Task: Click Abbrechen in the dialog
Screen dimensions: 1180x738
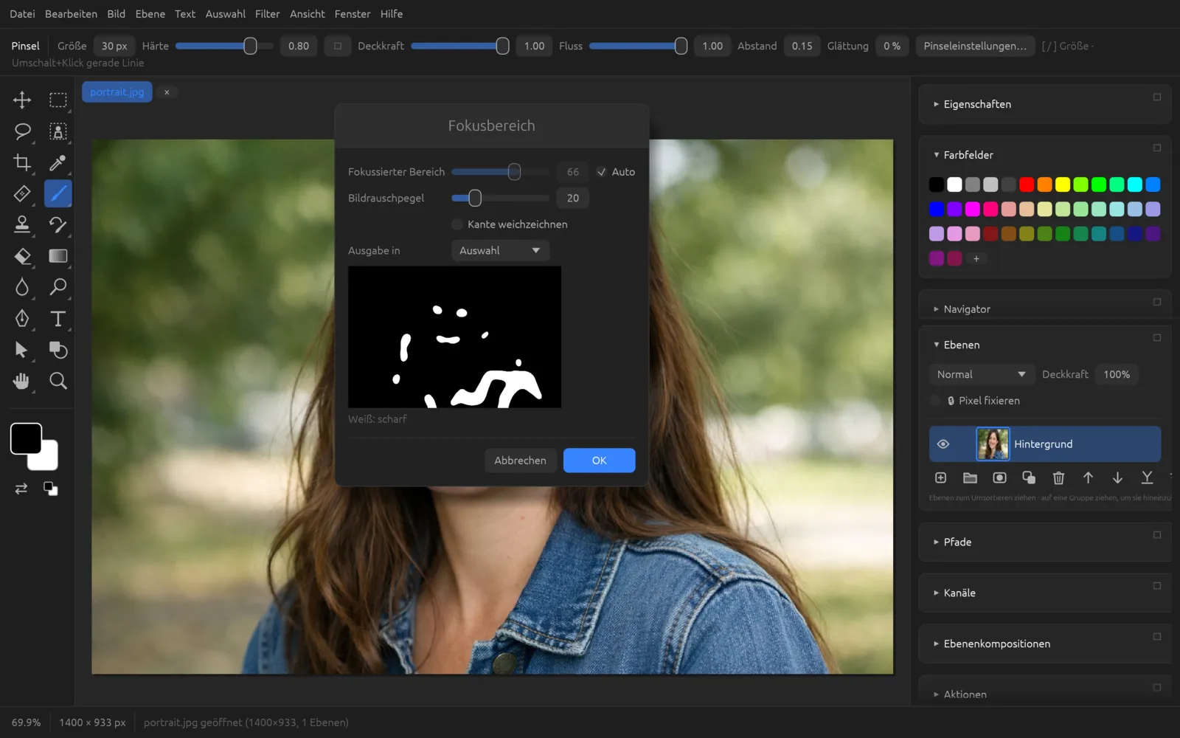Action: click(x=520, y=461)
